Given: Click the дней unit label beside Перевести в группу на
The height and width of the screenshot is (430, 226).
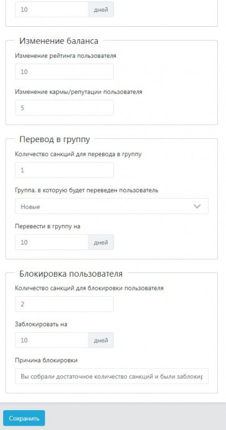Looking at the screenshot, I should point(101,242).
